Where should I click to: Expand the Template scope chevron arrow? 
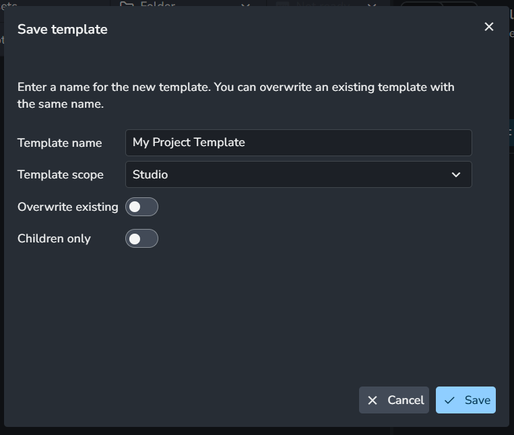pos(455,174)
